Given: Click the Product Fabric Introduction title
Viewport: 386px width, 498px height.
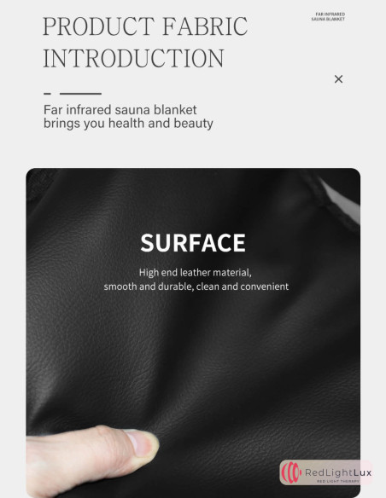Looking at the screenshot, I should point(145,42).
